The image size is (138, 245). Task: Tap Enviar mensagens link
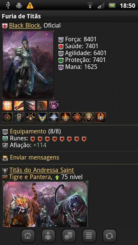34,157
